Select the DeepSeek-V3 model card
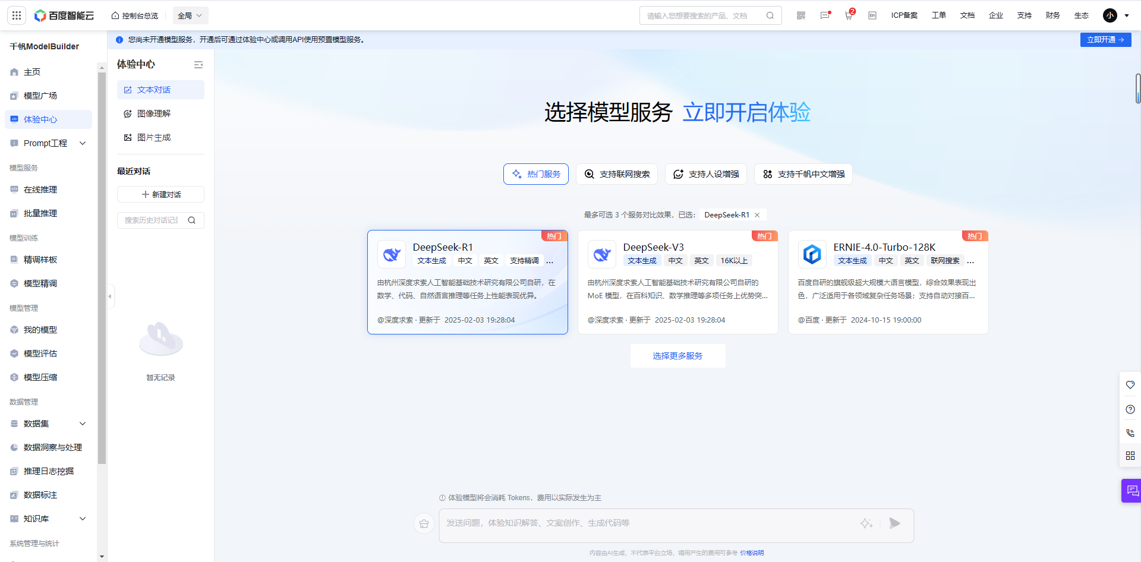The height and width of the screenshot is (562, 1141). pos(678,282)
